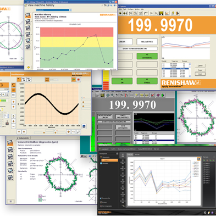
Task: Toggle Run 1 checkbox under volumetric ballbar plot
Action: [x=40, y=196]
